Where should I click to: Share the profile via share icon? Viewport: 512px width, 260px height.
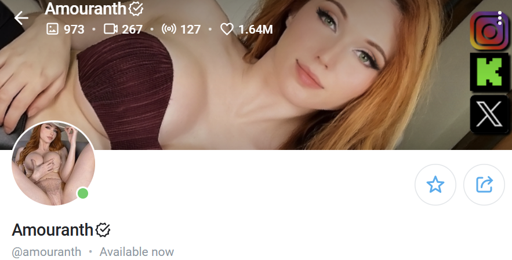[x=484, y=185]
